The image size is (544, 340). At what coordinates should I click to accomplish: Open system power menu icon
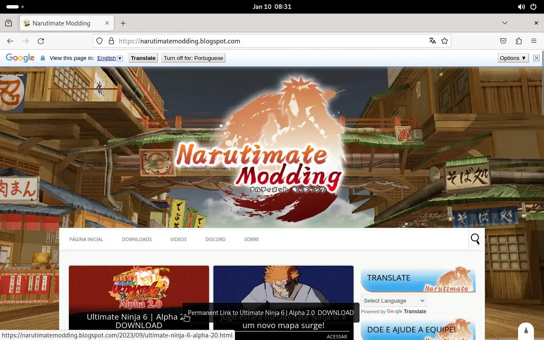534,7
